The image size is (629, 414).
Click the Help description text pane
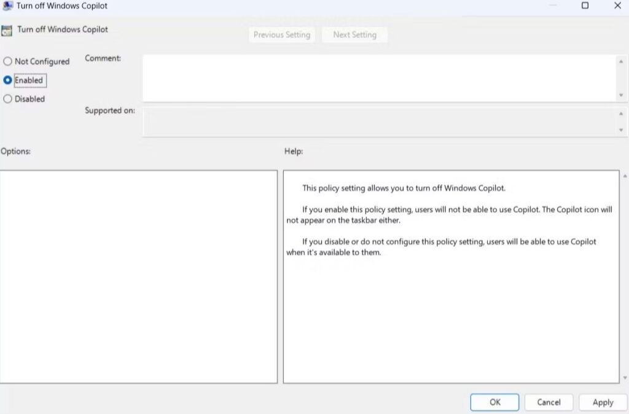tap(450, 276)
